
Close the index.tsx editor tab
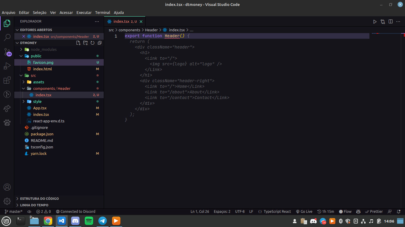click(141, 22)
